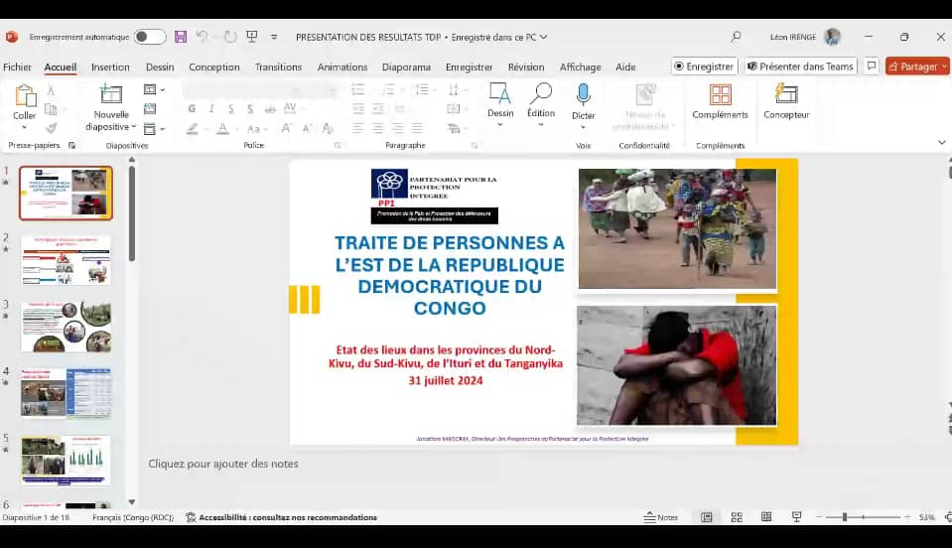Select slide 4 thumbnail
This screenshot has width=952, height=548.
tap(67, 393)
